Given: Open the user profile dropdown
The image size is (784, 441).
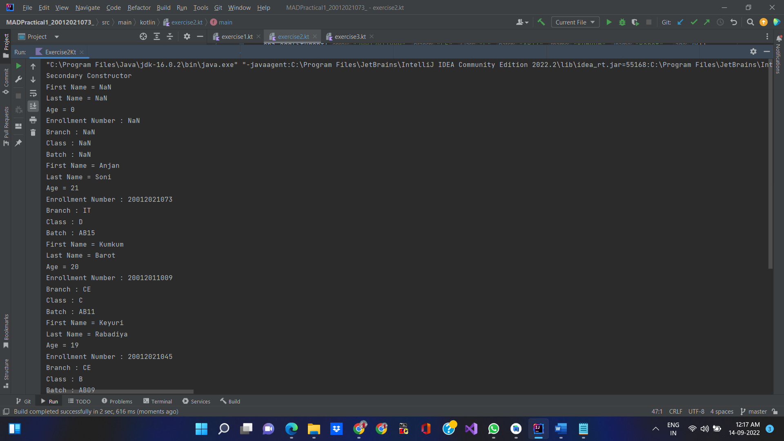Looking at the screenshot, I should click(523, 22).
